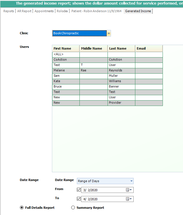
Task: Choose Bruce Banner in the users list
Action: click(x=66, y=87)
